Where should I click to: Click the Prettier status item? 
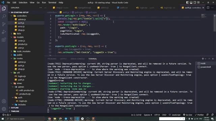point(199,115)
